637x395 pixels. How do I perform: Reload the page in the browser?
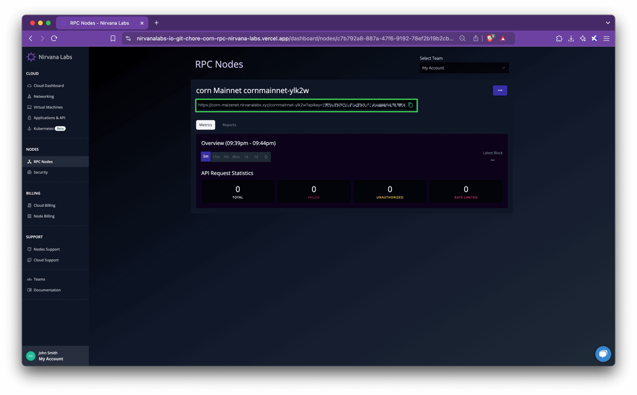[x=54, y=39]
